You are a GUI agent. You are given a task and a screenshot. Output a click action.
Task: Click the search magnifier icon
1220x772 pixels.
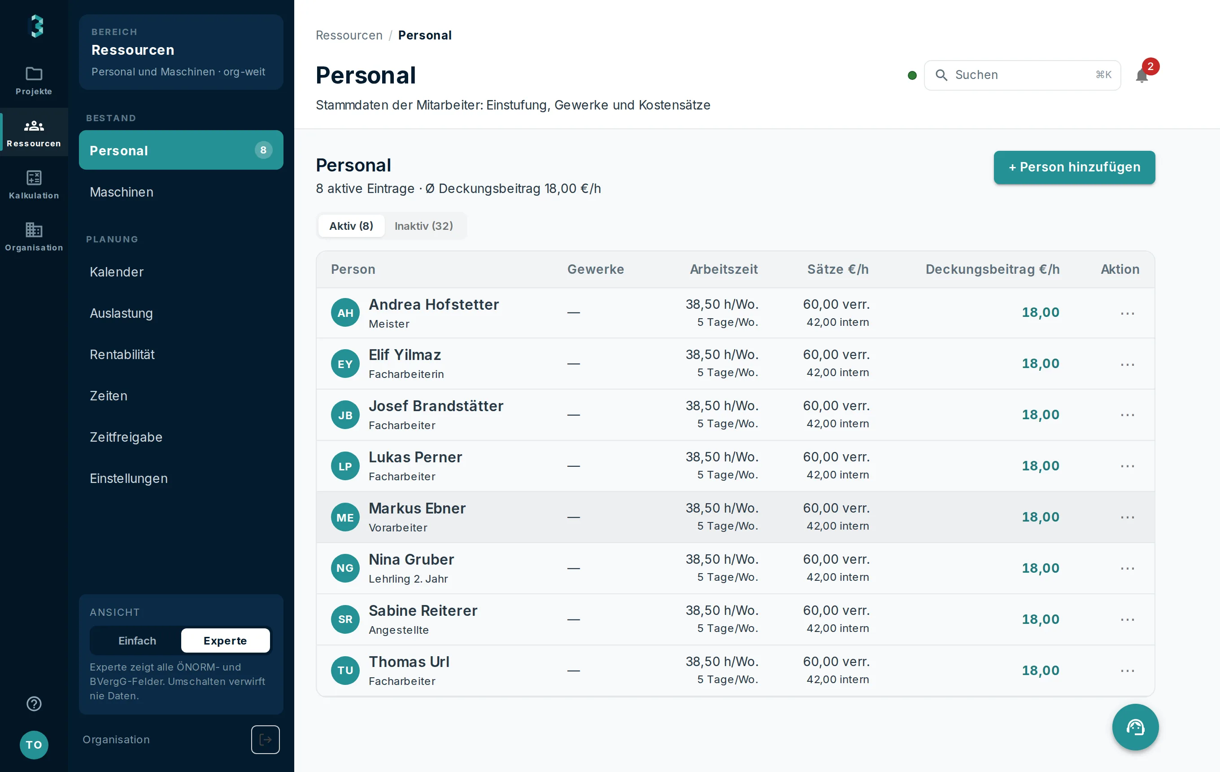tap(941, 75)
